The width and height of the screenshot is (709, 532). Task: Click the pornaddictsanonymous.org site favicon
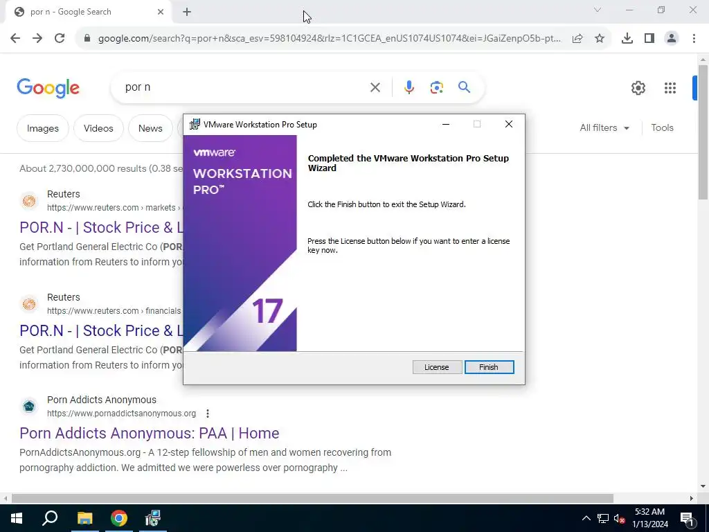click(29, 406)
